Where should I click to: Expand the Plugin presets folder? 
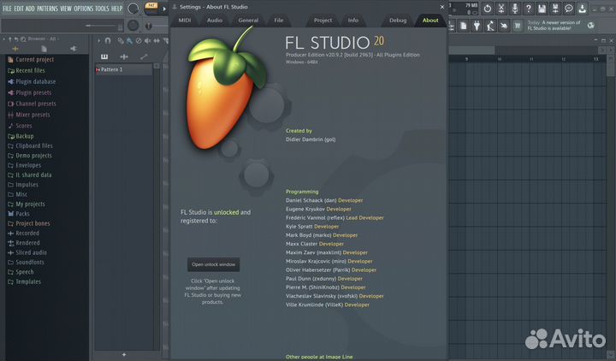click(29, 92)
